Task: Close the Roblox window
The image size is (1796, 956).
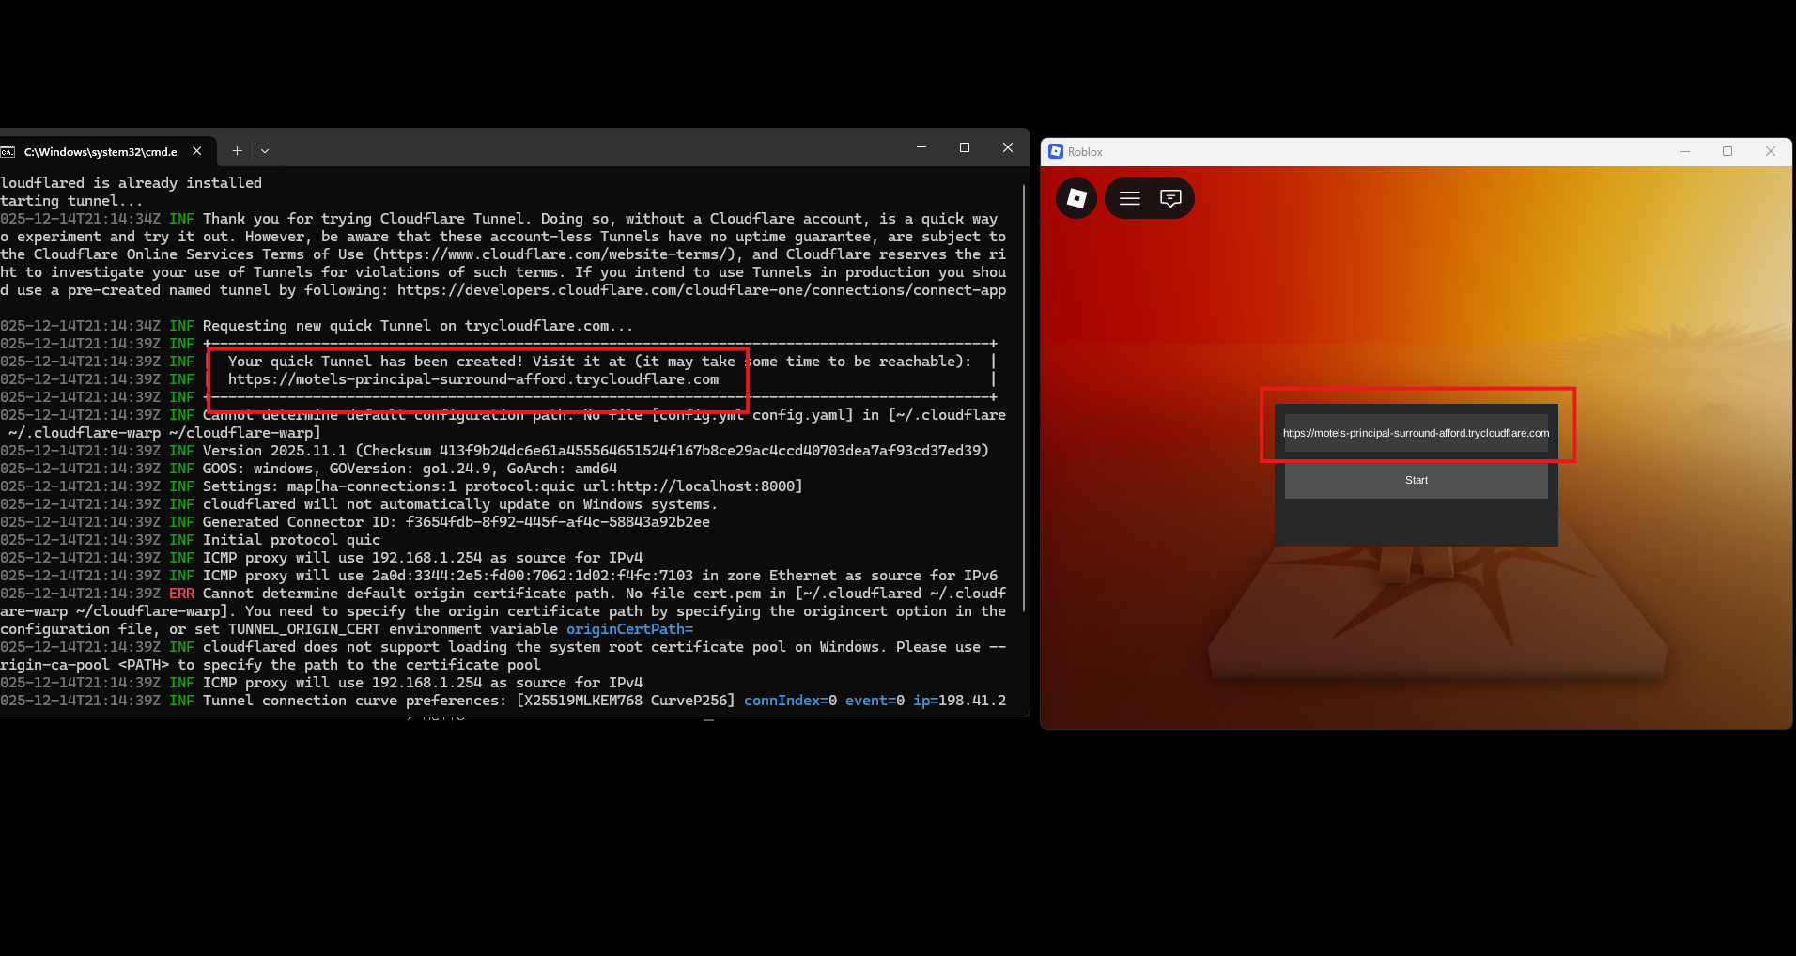Action: 1770,152
